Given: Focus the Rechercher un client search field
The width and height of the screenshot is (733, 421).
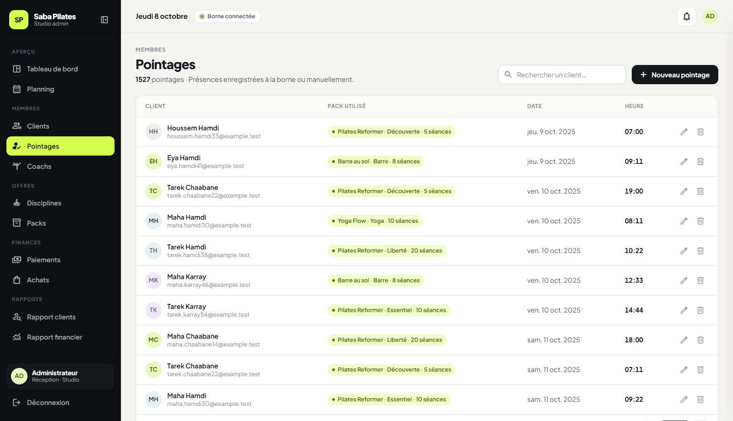Looking at the screenshot, I should pyautogui.click(x=562, y=75).
